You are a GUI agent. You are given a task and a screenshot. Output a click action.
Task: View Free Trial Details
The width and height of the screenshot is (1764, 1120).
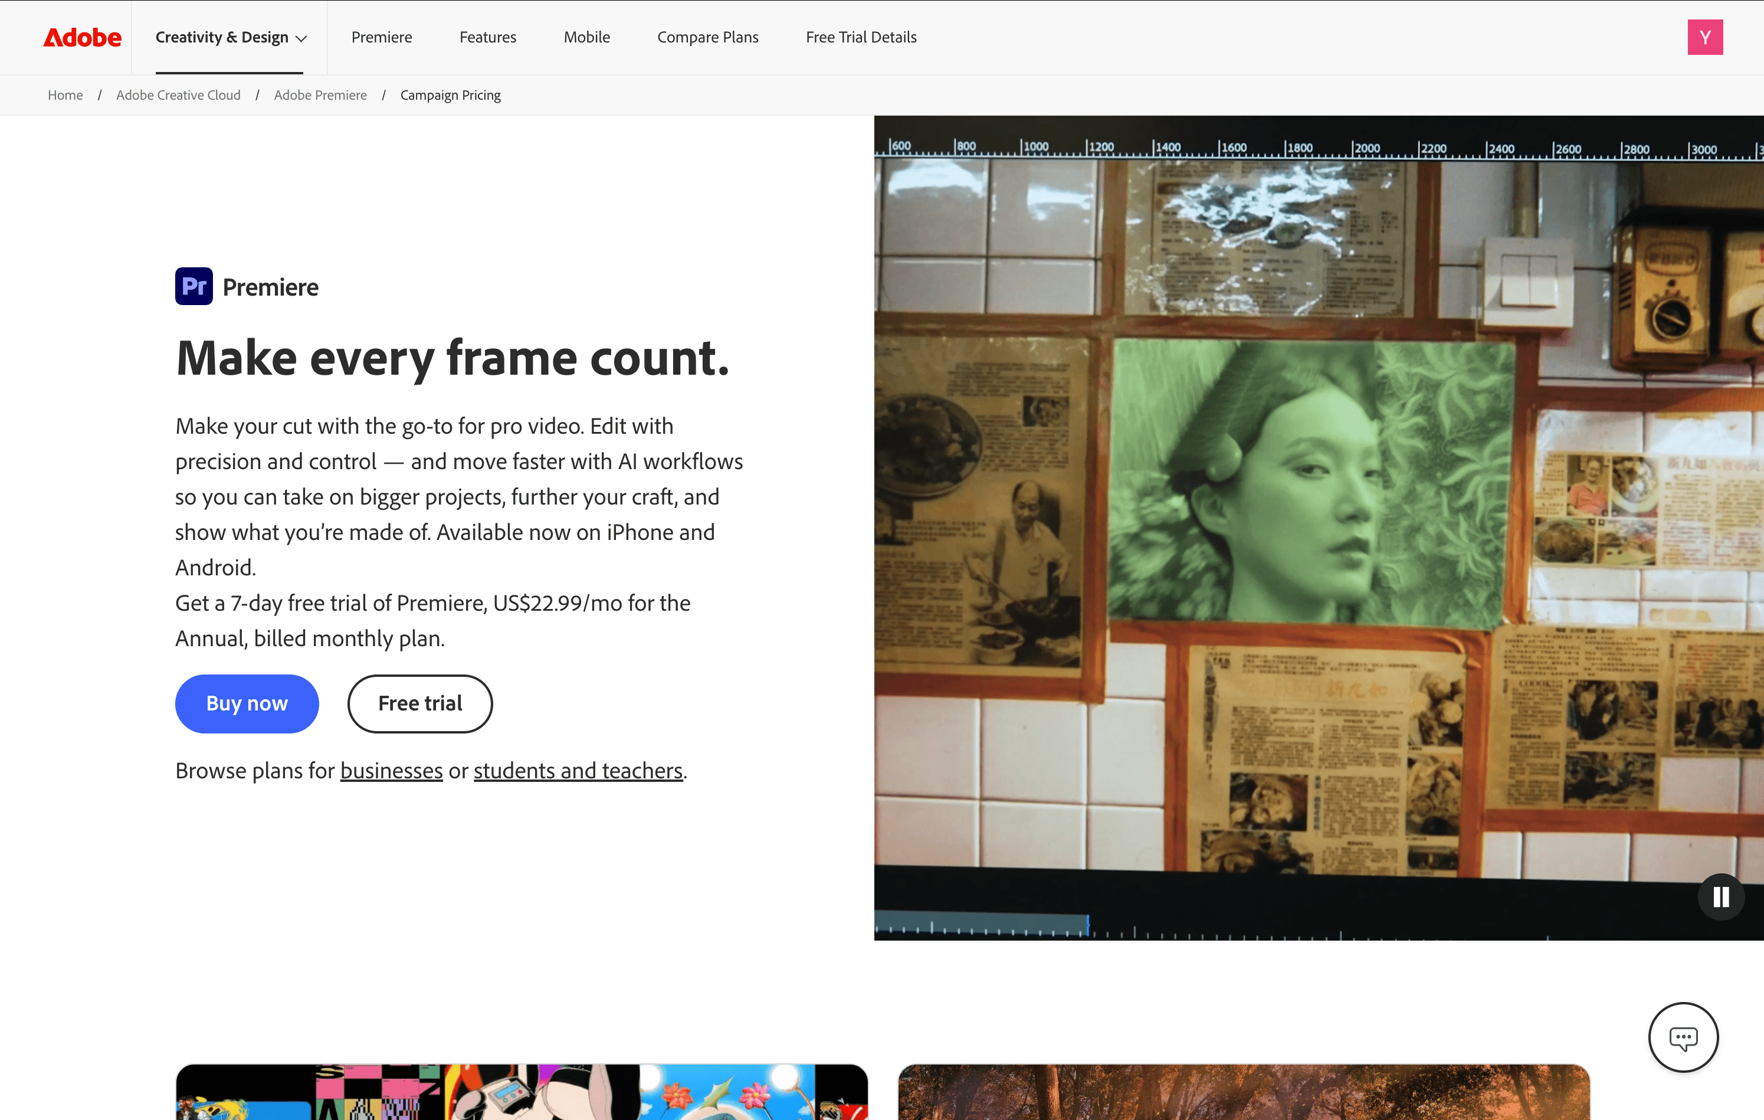861,37
